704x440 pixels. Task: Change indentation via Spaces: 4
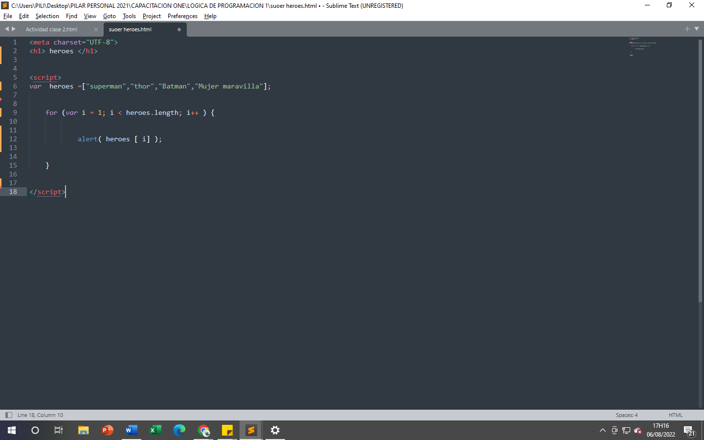[627, 415]
